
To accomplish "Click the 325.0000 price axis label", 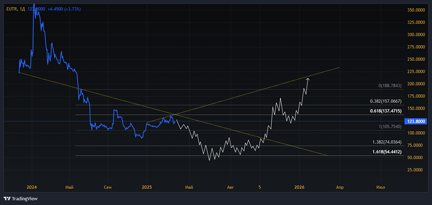I will (416, 22).
